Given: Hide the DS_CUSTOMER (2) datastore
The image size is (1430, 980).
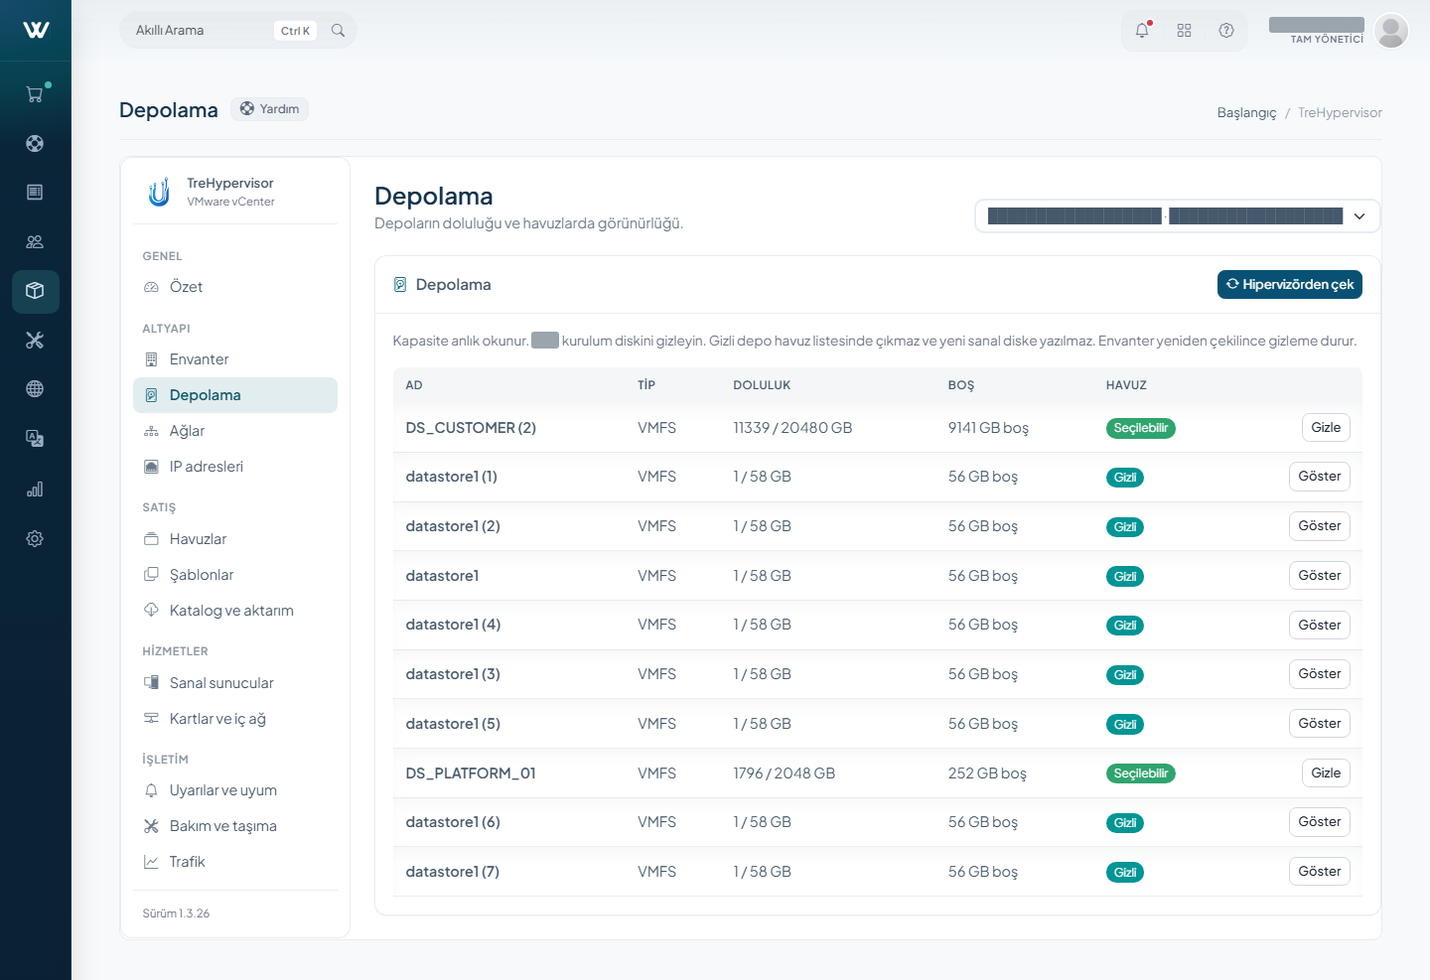Looking at the screenshot, I should point(1326,428).
